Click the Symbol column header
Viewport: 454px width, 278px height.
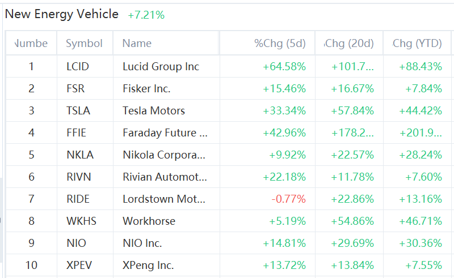click(x=84, y=43)
